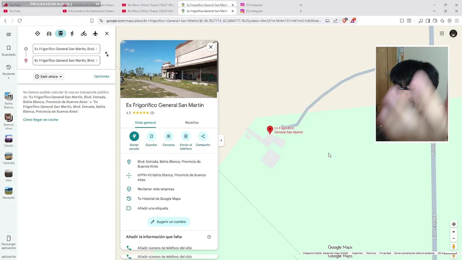Open the Google Maps hamburger menu
This screenshot has width=462, height=260.
[9, 34]
